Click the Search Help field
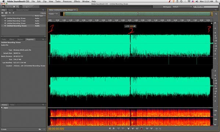 (x=206, y=7)
